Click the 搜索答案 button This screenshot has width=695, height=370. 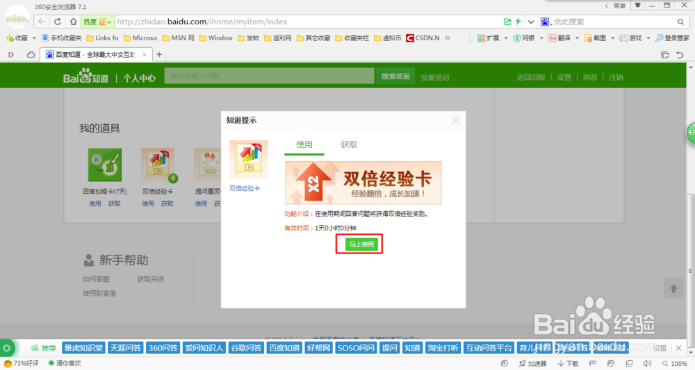click(395, 76)
